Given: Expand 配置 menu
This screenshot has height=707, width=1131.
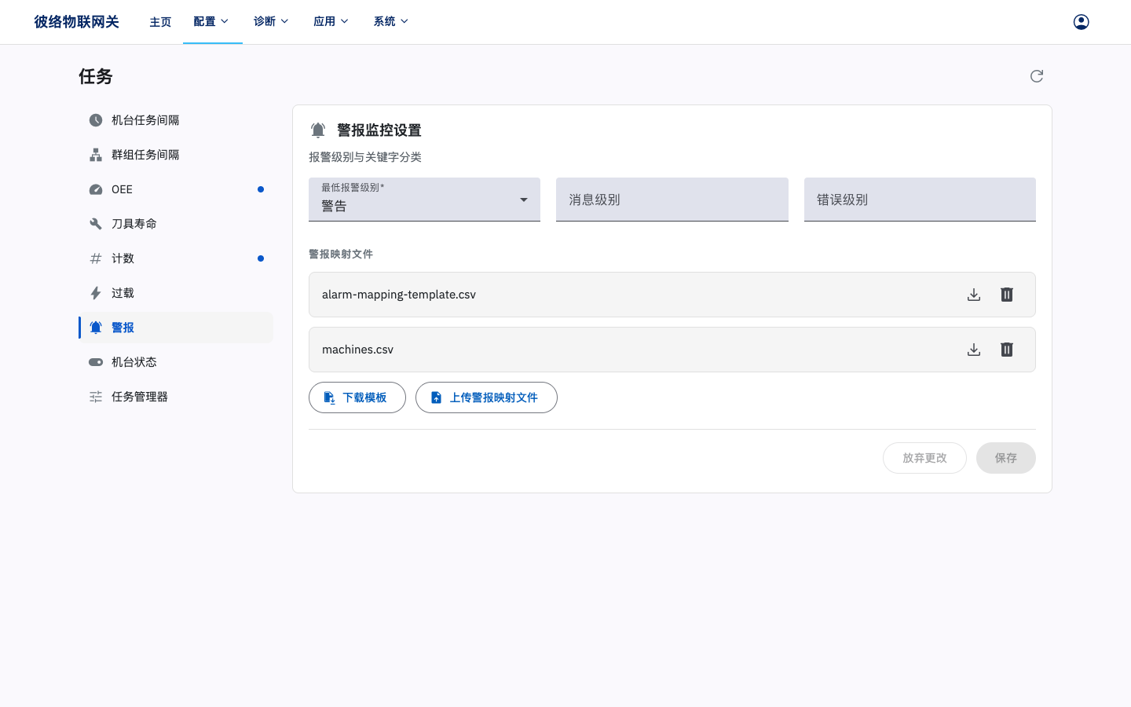Looking at the screenshot, I should [212, 22].
